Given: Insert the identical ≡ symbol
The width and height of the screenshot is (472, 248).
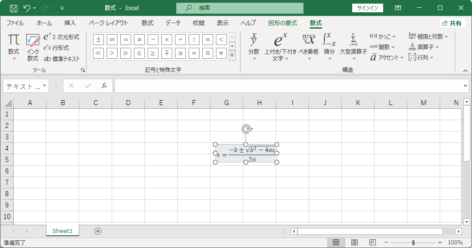Looking at the screenshot, I should click(x=208, y=53).
